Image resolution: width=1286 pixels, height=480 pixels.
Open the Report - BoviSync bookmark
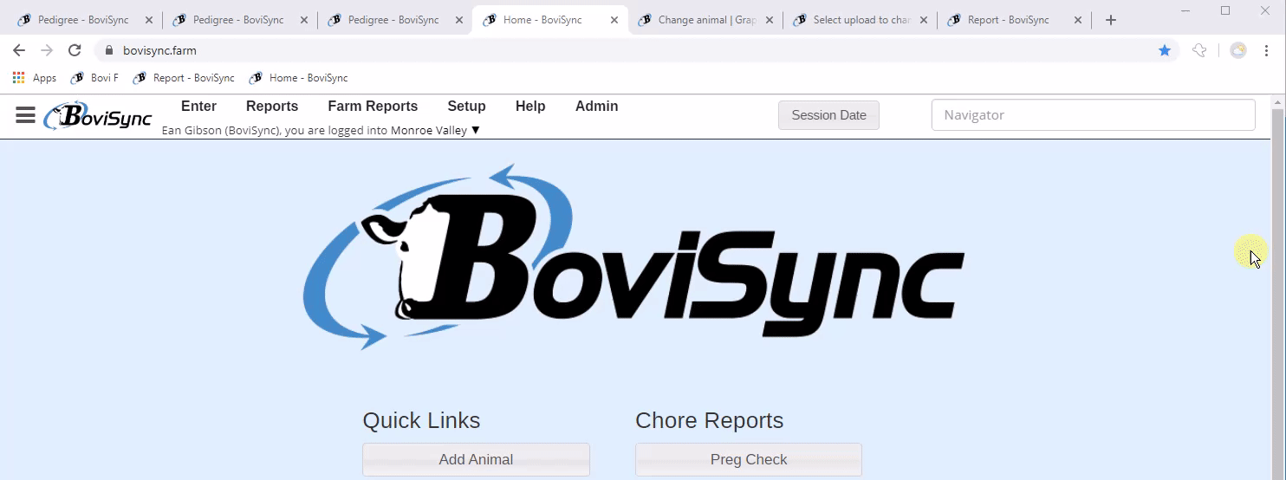pos(184,78)
